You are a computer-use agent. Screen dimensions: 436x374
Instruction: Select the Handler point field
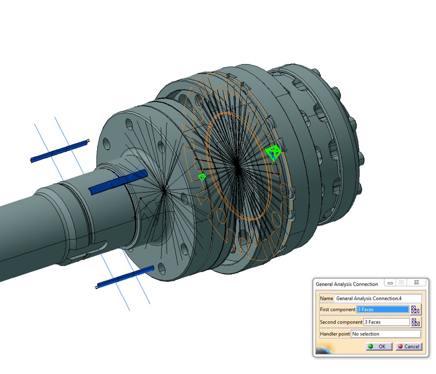click(x=386, y=334)
